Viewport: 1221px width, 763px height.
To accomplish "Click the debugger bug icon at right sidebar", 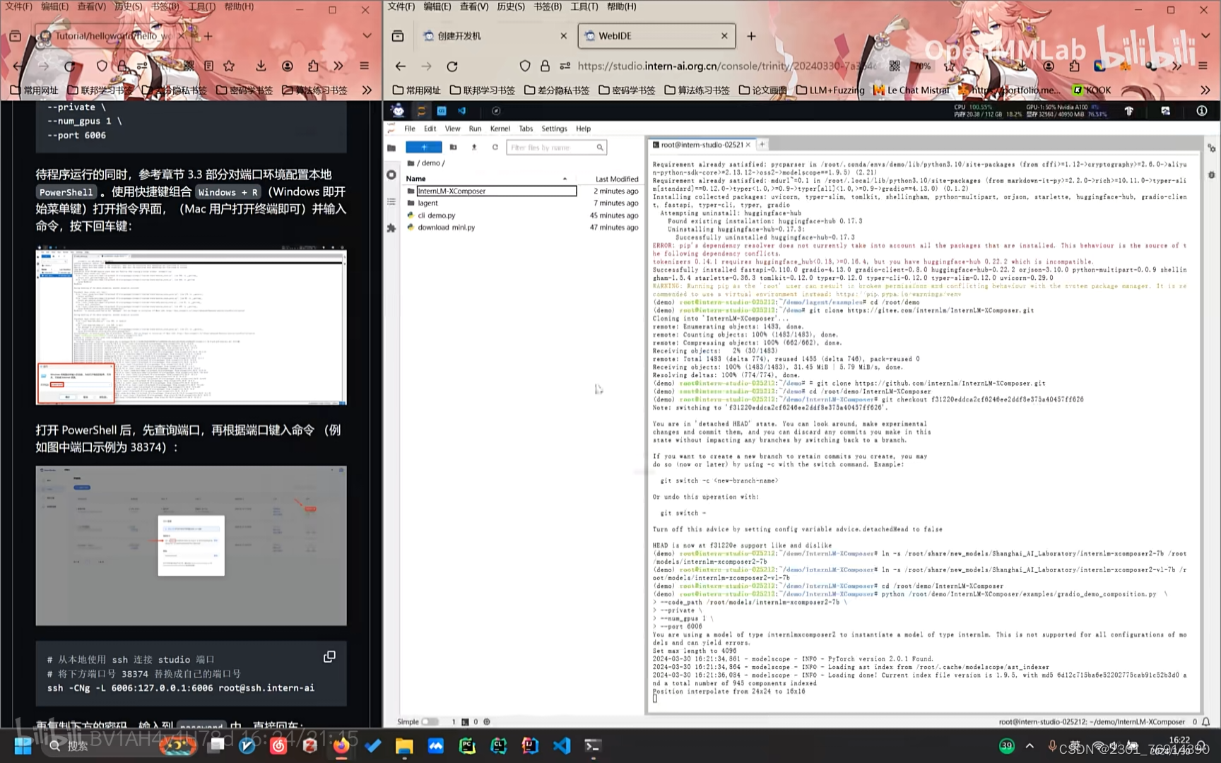I will click(x=1211, y=175).
